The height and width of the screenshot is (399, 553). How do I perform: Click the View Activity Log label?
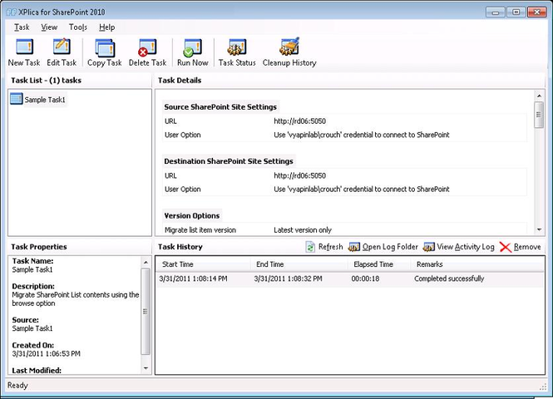(x=466, y=247)
